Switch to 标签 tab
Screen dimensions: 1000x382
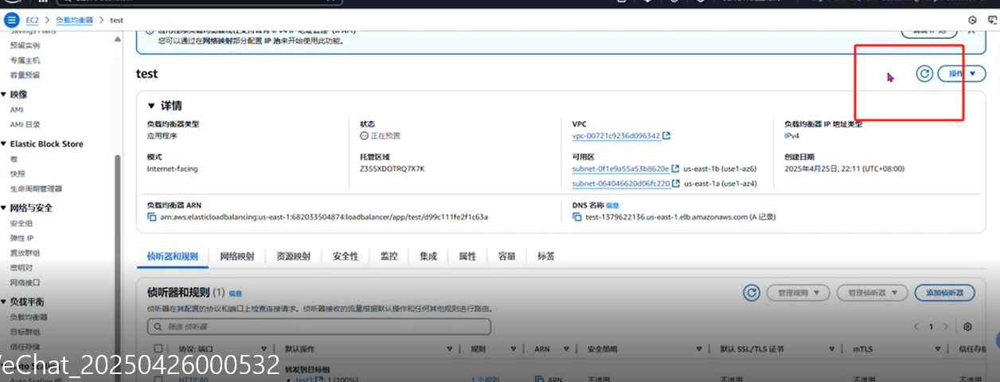pos(546,256)
